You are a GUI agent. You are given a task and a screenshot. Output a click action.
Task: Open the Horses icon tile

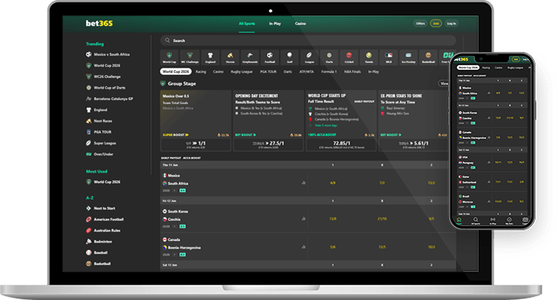coord(230,58)
